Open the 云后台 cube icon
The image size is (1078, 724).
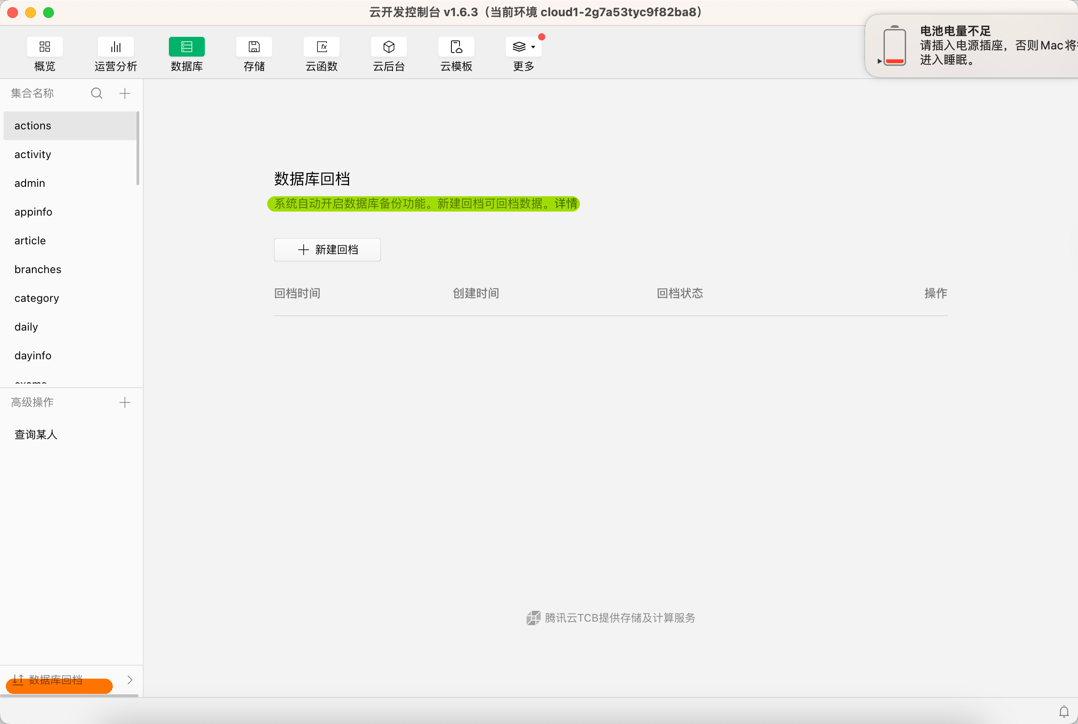389,47
